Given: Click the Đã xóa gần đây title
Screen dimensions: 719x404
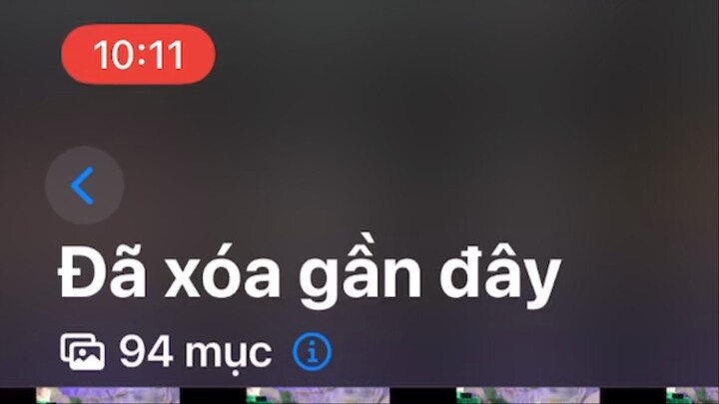Looking at the screenshot, I should (x=310, y=273).
